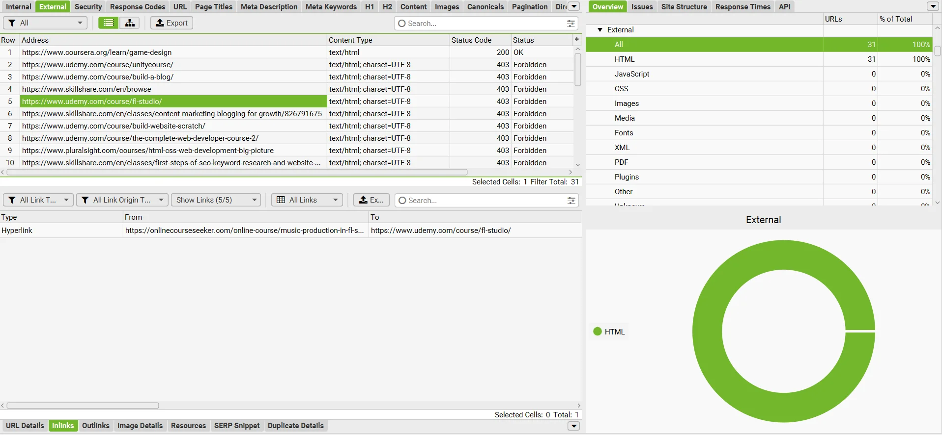
Task: Click the green HTML legend swatch
Action: (598, 332)
